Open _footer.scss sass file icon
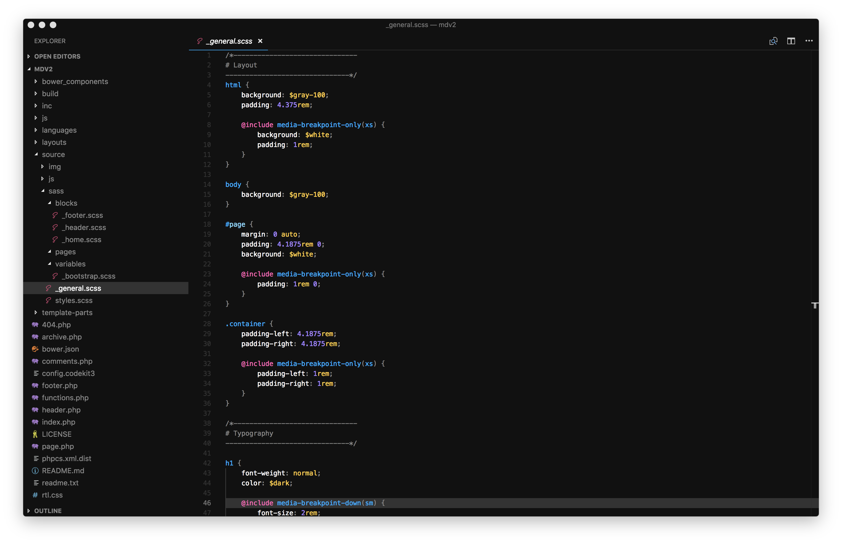Screen dimensions: 842x544 pyautogui.click(x=55, y=215)
